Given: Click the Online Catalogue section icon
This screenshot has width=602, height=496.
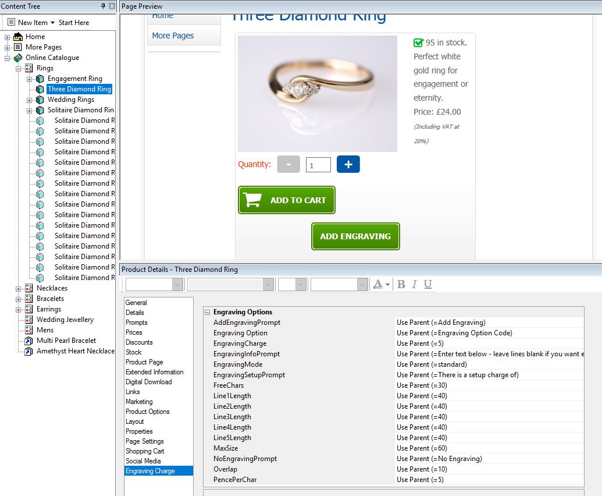Looking at the screenshot, I should click(17, 58).
